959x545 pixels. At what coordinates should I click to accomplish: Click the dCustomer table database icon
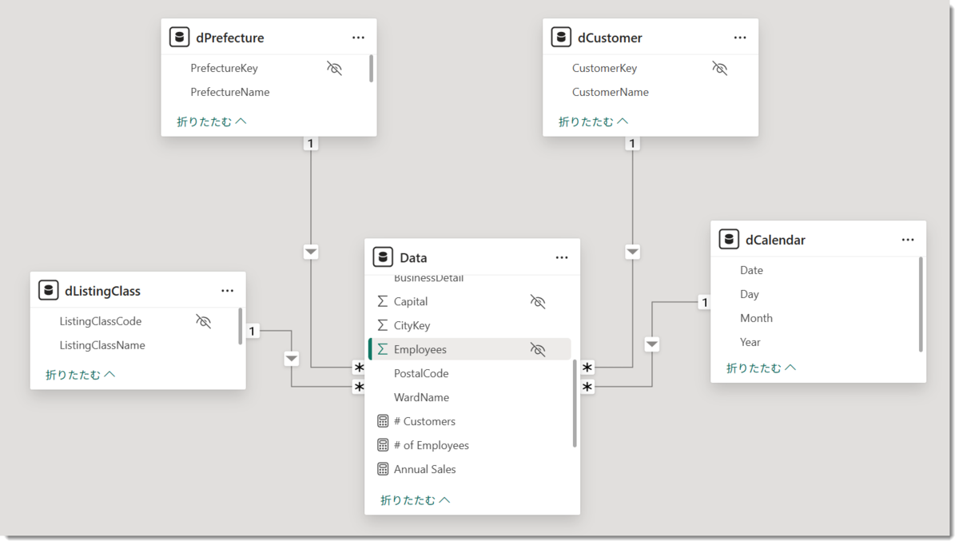[x=561, y=38]
